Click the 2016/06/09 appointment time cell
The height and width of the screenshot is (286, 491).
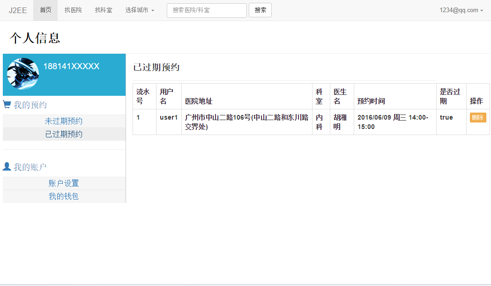point(395,122)
